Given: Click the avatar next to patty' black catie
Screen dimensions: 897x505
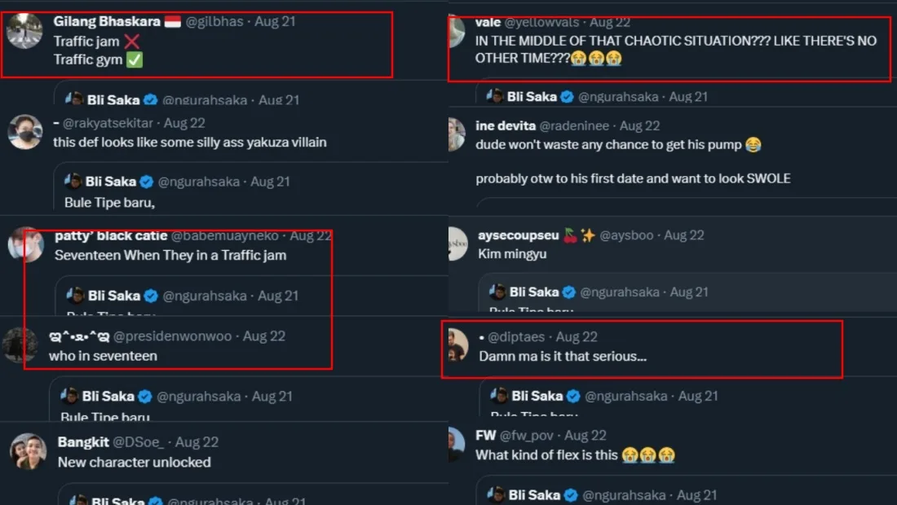Looking at the screenshot, I should click(x=25, y=244).
